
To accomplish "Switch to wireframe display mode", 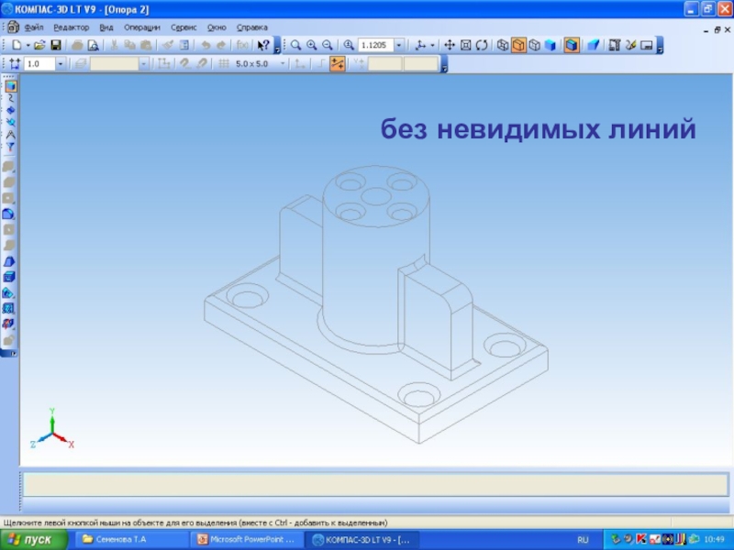I will 503,45.
